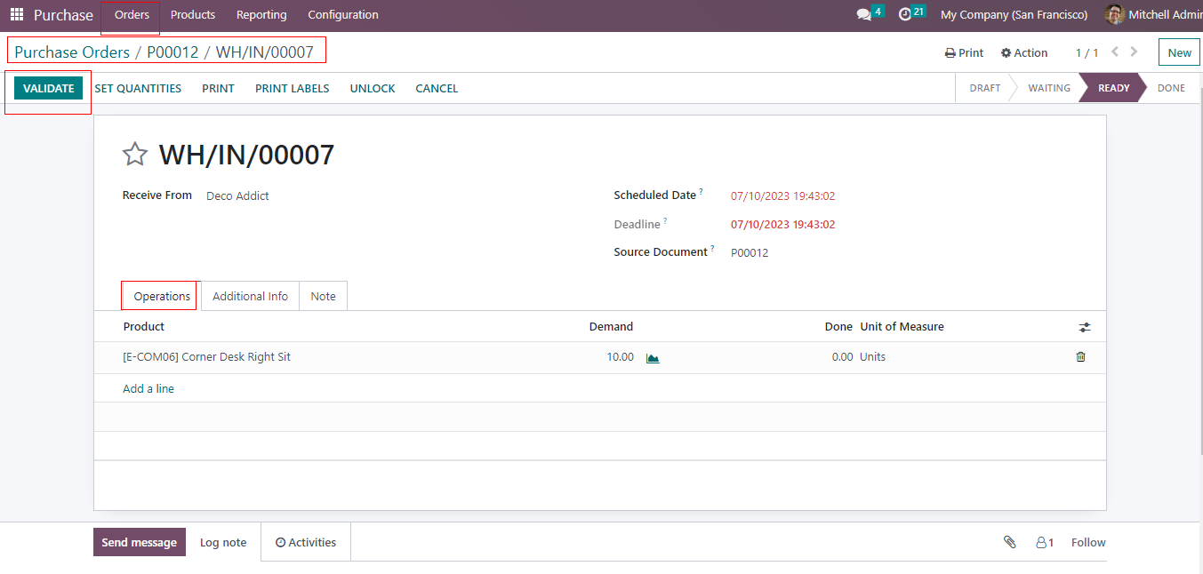Open forecast chart icon beside demand
The height and width of the screenshot is (574, 1203).
pyautogui.click(x=653, y=358)
